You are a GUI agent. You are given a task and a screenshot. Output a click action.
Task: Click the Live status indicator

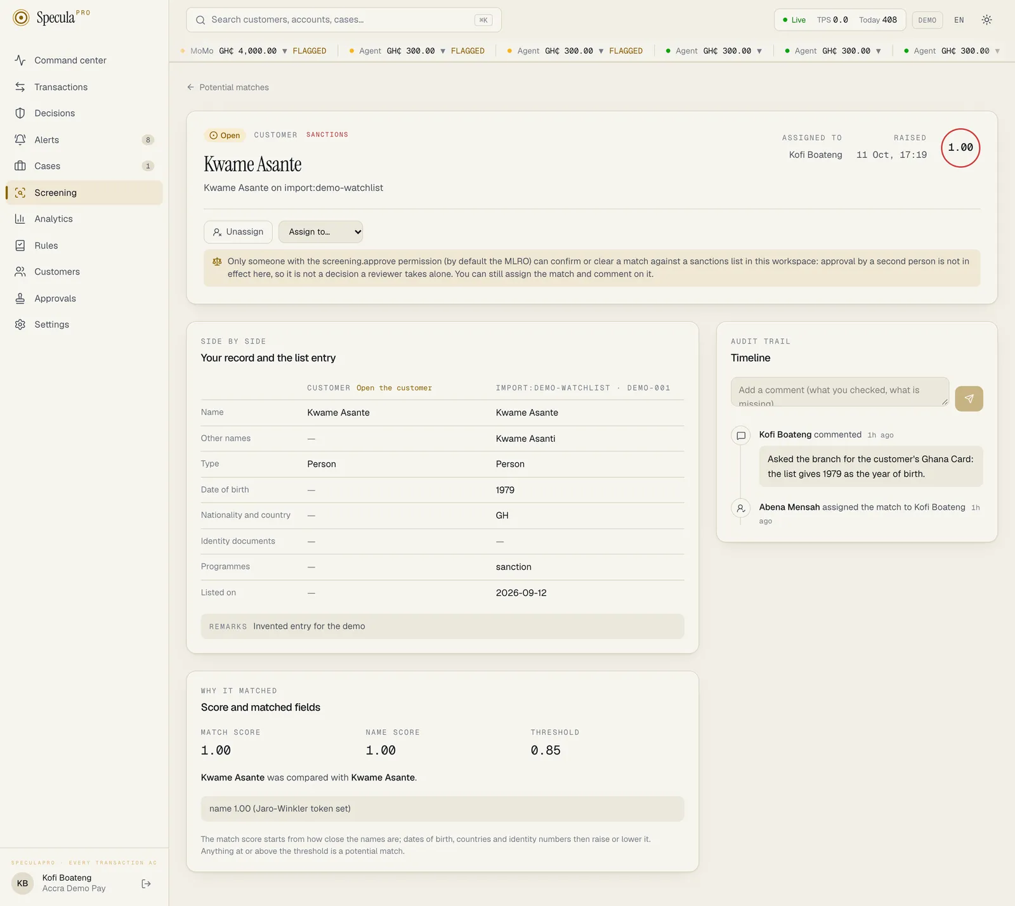(x=794, y=20)
